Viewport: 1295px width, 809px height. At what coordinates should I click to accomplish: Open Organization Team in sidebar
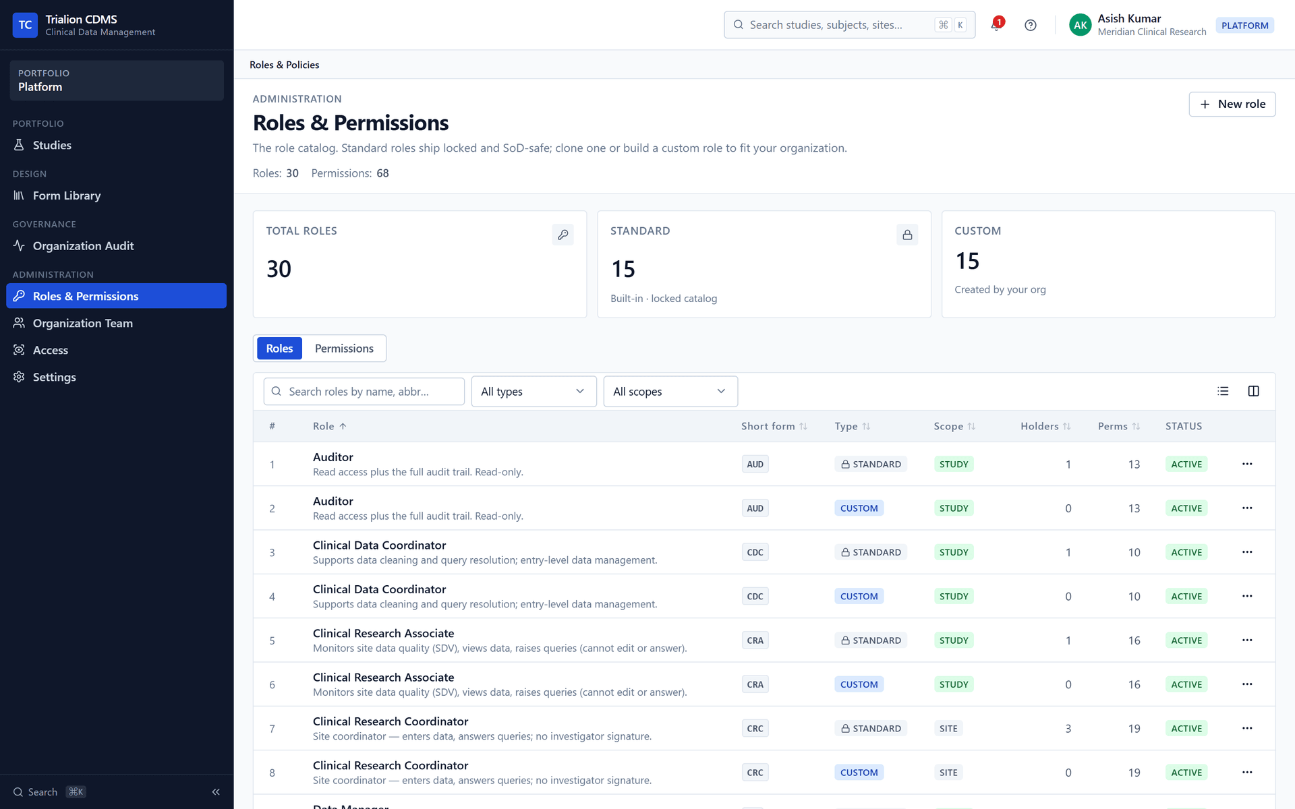tap(116, 323)
